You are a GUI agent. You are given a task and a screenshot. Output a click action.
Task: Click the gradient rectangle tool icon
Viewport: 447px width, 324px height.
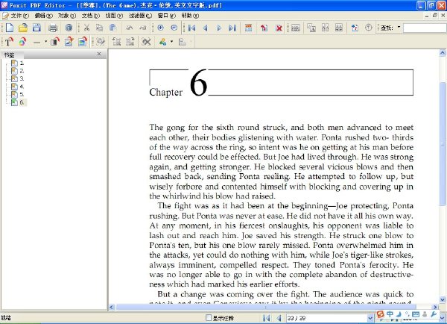tap(54, 42)
